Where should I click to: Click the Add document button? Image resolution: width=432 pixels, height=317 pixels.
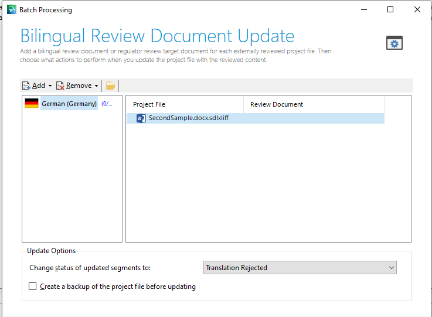33,86
